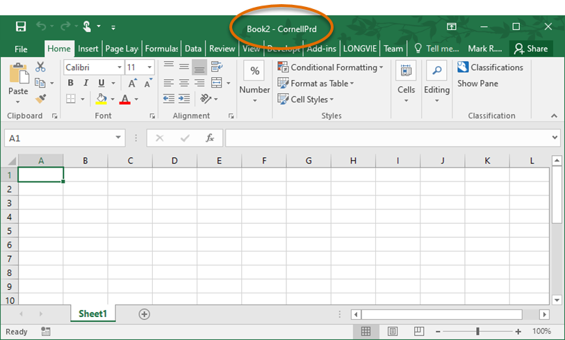Click the Format Painter brush icon
565x340 pixels.
pyautogui.click(x=40, y=99)
